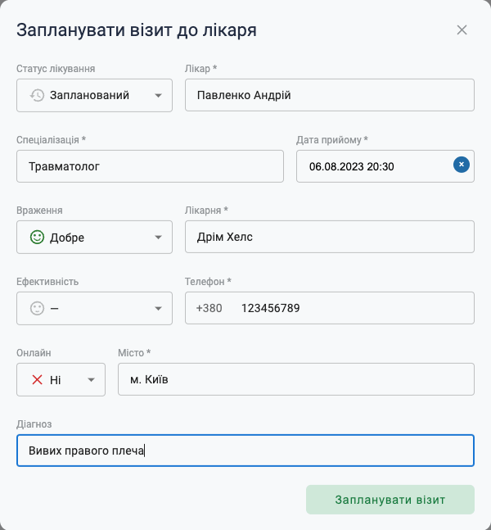Click the Ні online value
491x530 pixels.
pyautogui.click(x=55, y=380)
